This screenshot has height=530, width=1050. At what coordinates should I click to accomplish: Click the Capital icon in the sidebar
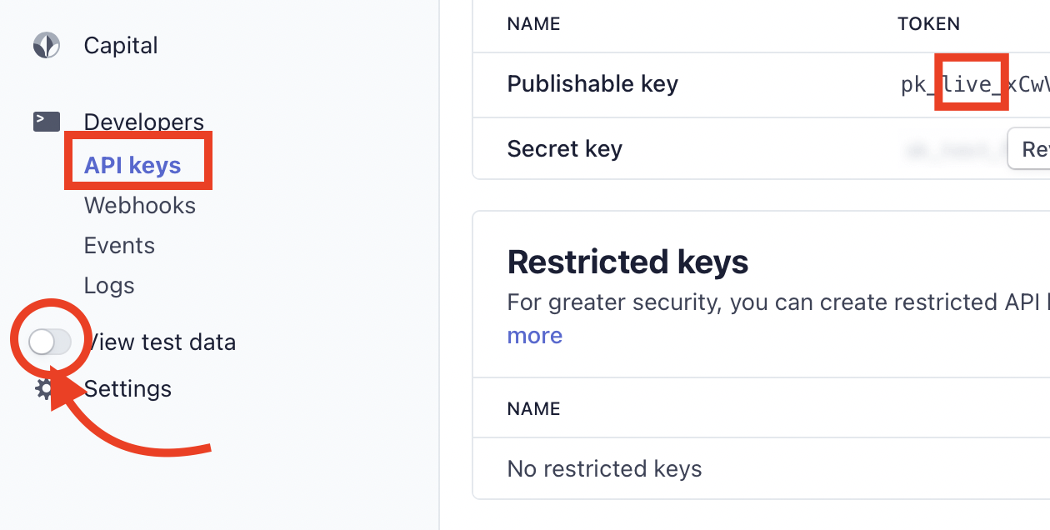(47, 45)
